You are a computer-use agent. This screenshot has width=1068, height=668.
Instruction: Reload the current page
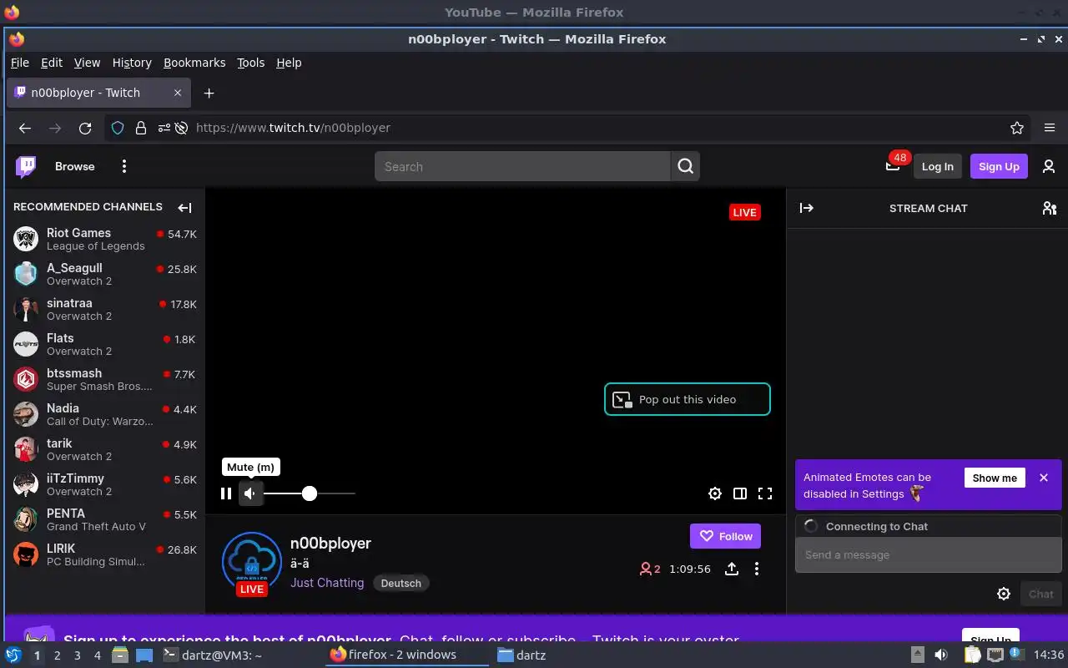pyautogui.click(x=85, y=128)
